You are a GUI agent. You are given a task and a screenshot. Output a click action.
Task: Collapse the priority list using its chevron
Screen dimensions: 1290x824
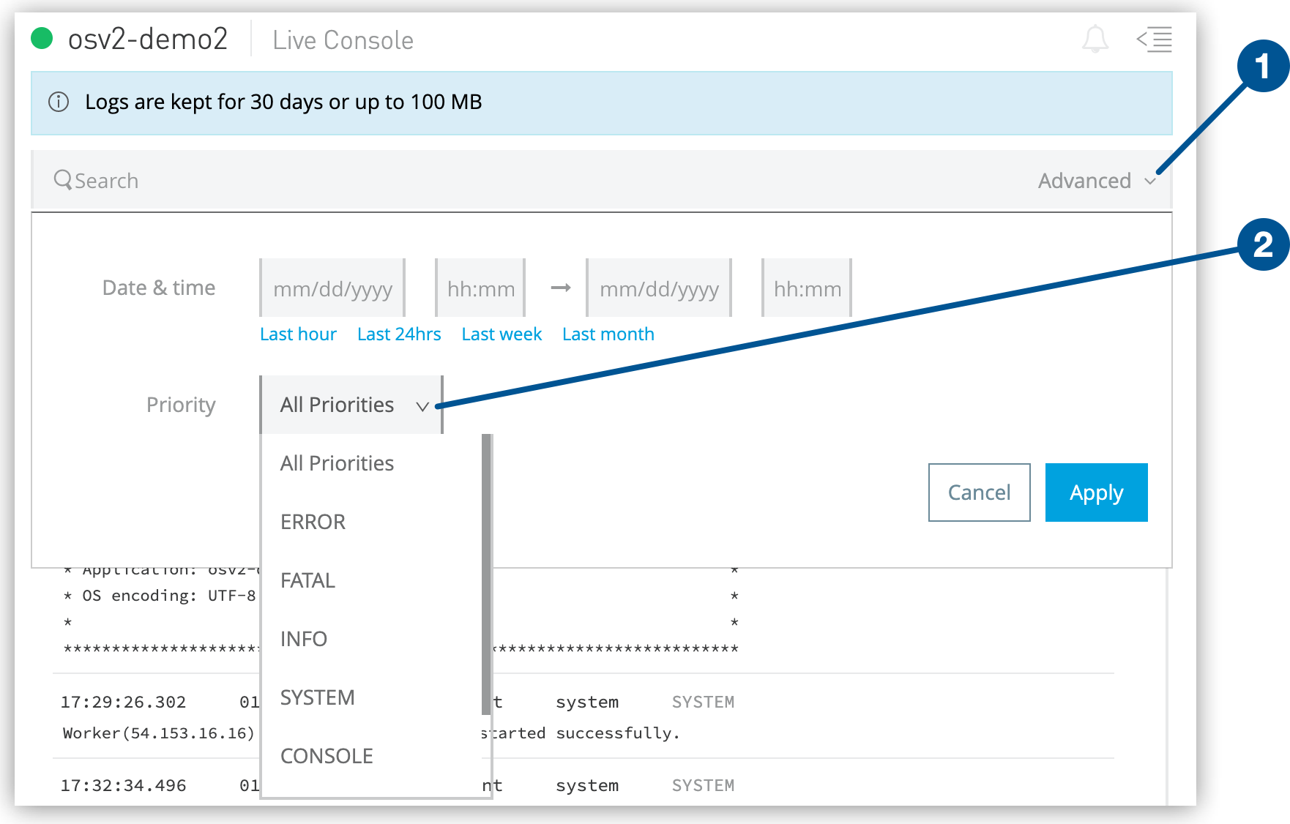(422, 405)
